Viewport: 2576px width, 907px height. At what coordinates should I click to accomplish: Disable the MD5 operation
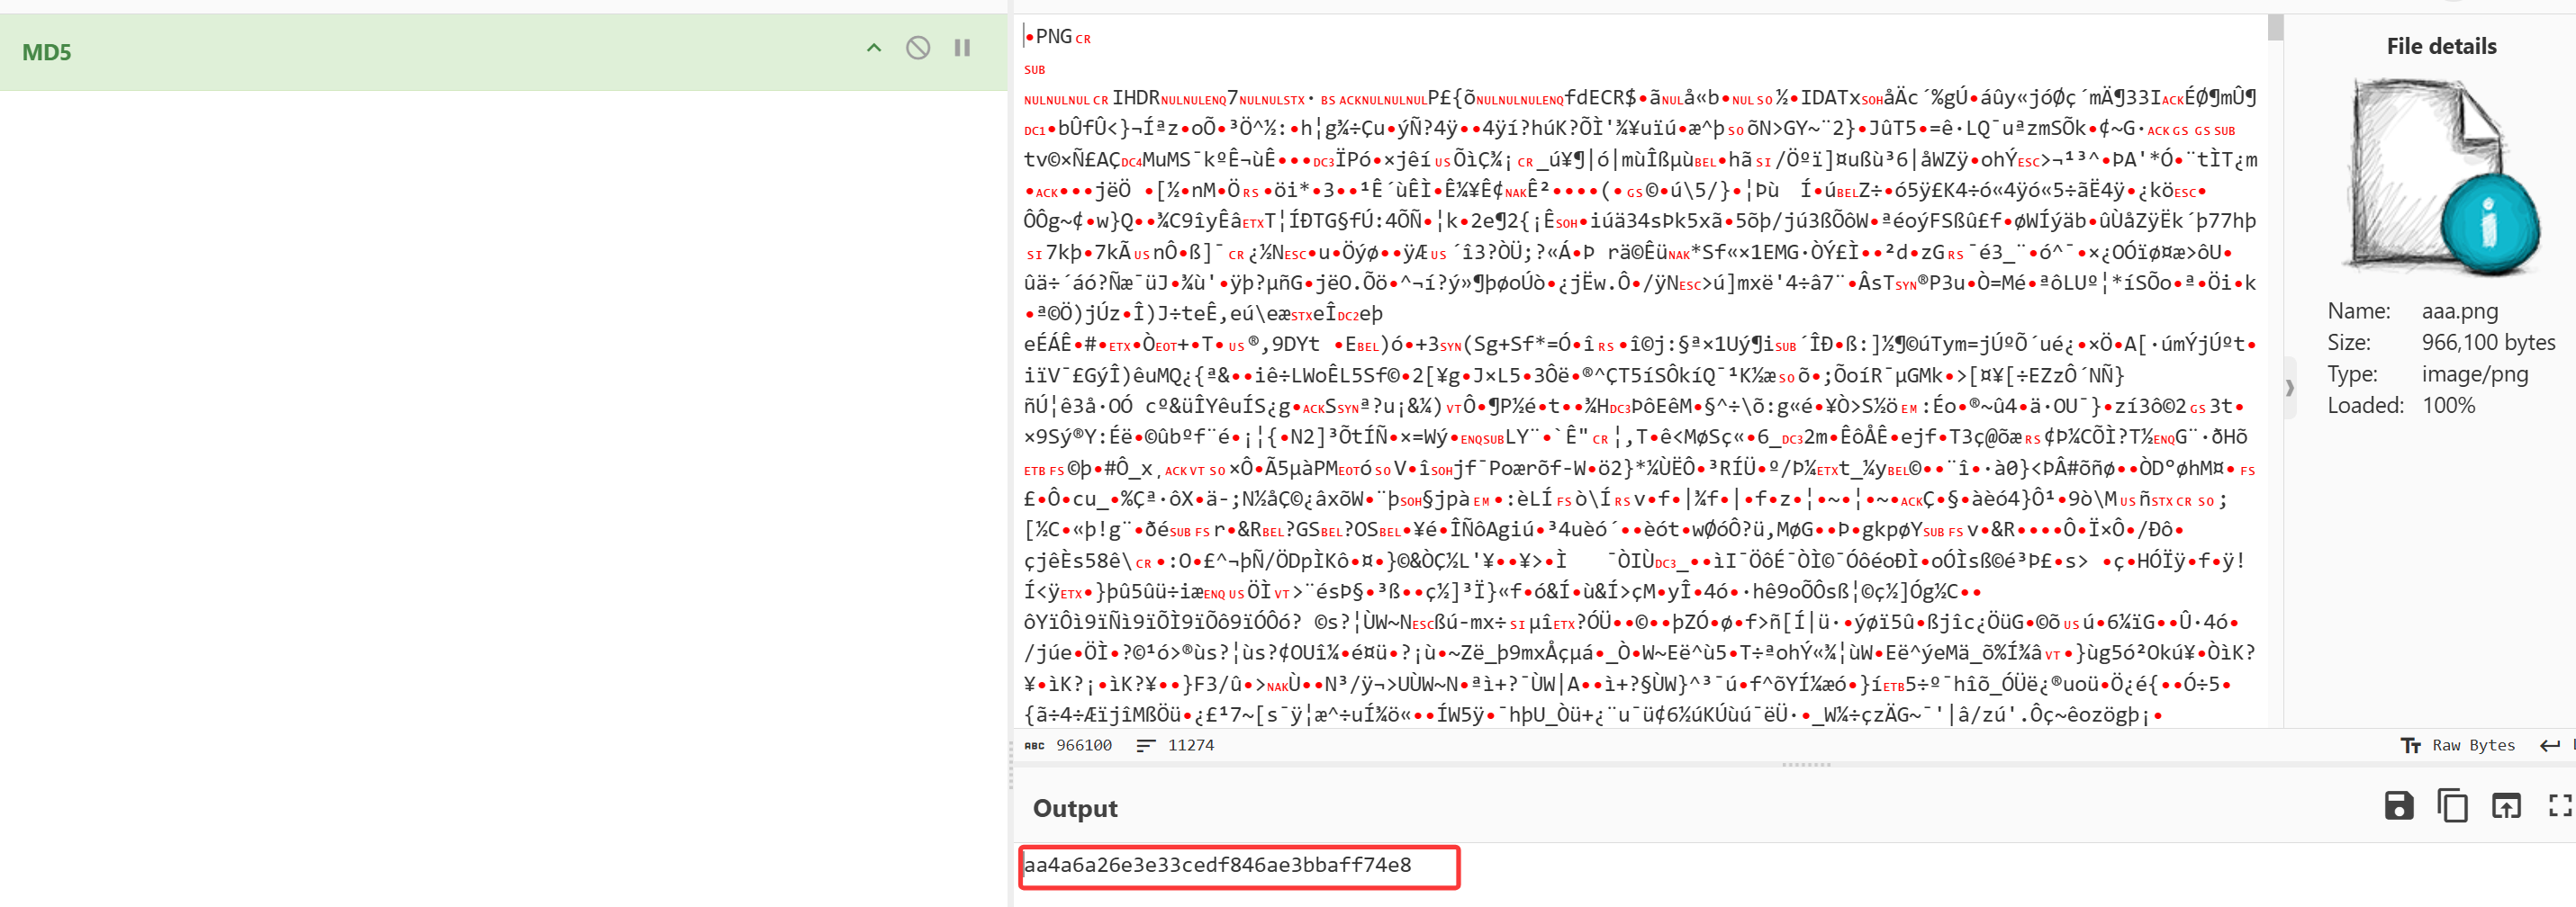(918, 48)
